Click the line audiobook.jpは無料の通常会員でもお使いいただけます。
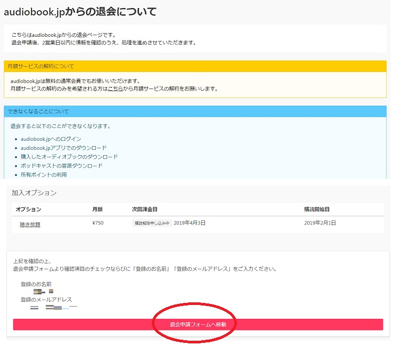Viewport: 402px width, 345px height. (x=76, y=81)
